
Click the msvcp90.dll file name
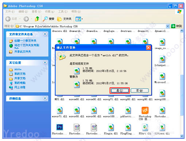tap(145, 99)
